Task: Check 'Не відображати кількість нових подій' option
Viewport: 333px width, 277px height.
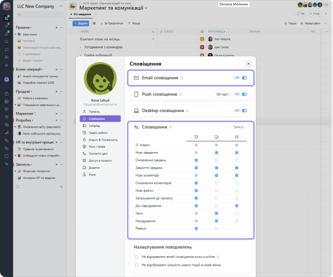Action: pyautogui.click(x=136, y=265)
